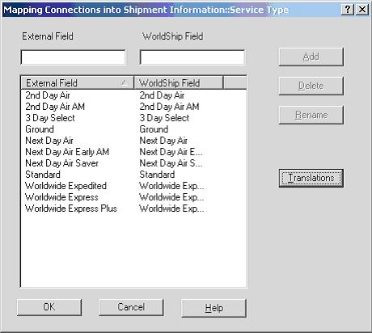
Task: Click the question mark context help icon
Action: coord(348,10)
